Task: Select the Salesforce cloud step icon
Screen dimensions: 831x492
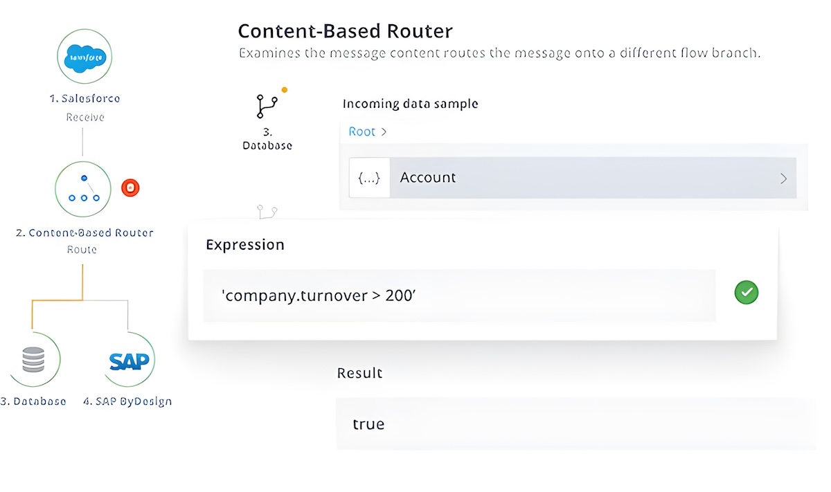Action: (x=83, y=57)
